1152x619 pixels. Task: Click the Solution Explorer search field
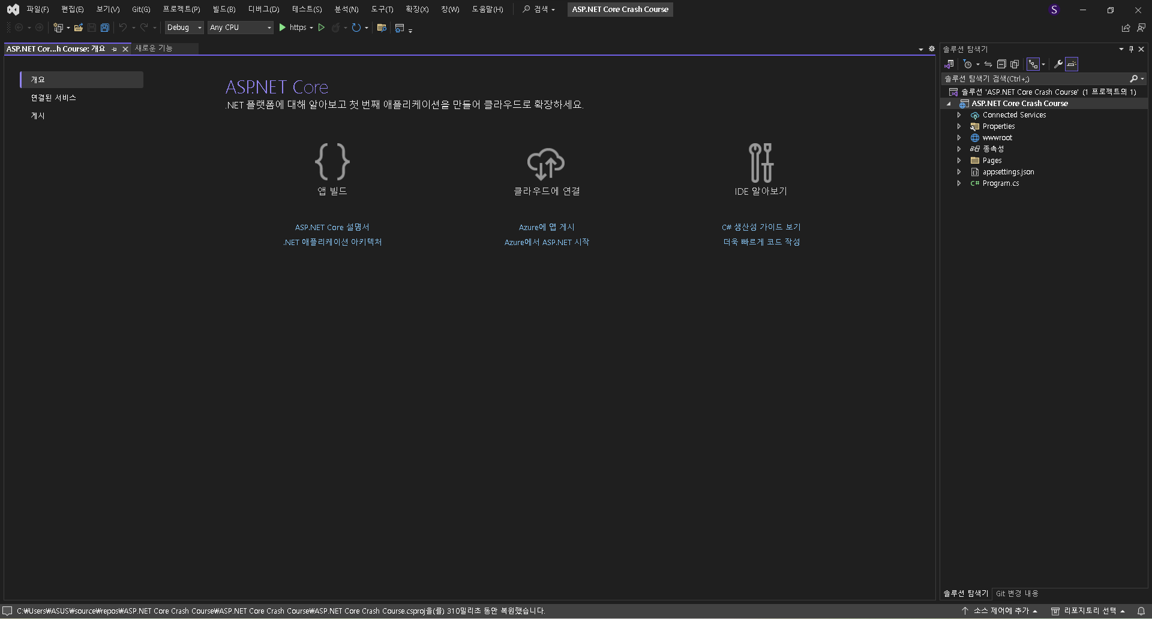(1036, 78)
